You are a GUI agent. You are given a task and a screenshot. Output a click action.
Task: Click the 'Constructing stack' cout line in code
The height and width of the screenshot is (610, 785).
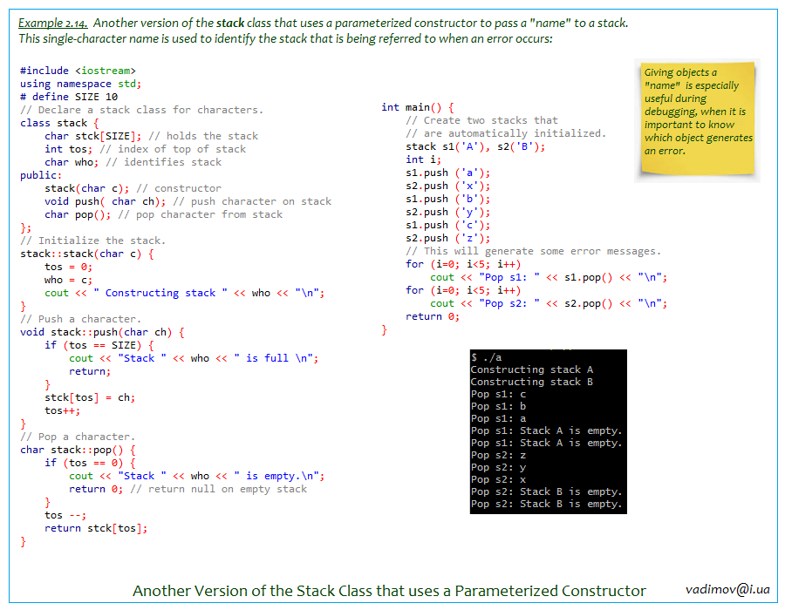pyautogui.click(x=184, y=293)
